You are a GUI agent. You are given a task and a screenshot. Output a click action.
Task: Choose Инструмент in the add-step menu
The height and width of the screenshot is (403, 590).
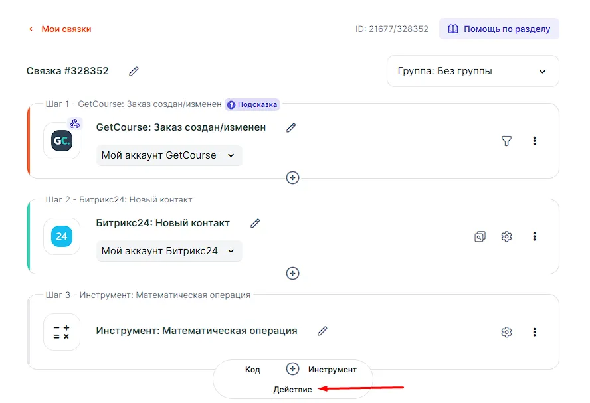click(x=332, y=370)
